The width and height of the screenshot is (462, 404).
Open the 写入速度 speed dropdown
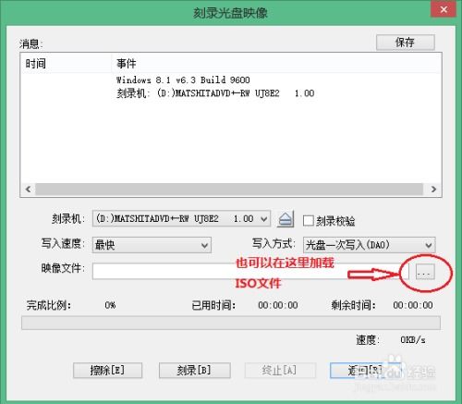152,245
